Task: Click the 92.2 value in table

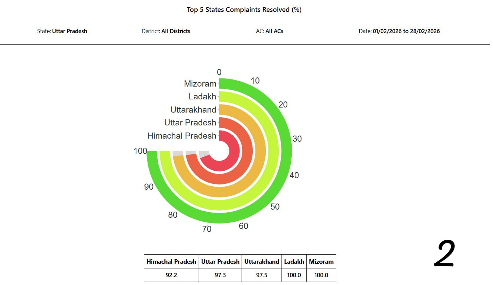Action: pyautogui.click(x=171, y=275)
